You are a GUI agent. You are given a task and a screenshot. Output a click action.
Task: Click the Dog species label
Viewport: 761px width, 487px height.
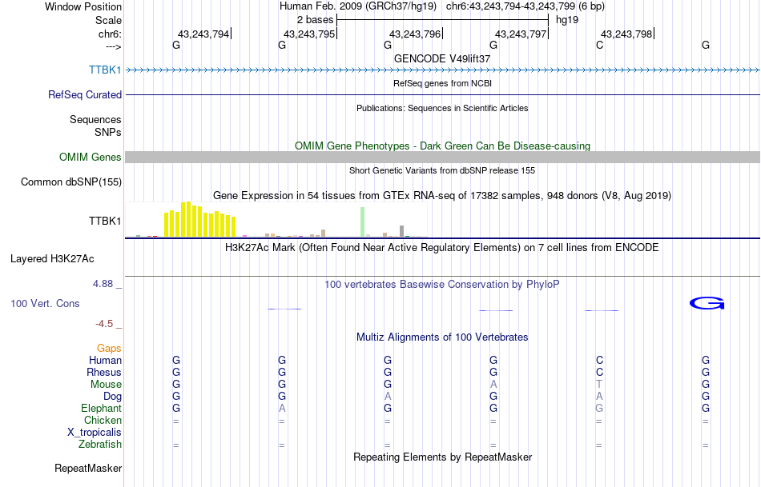click(x=112, y=397)
